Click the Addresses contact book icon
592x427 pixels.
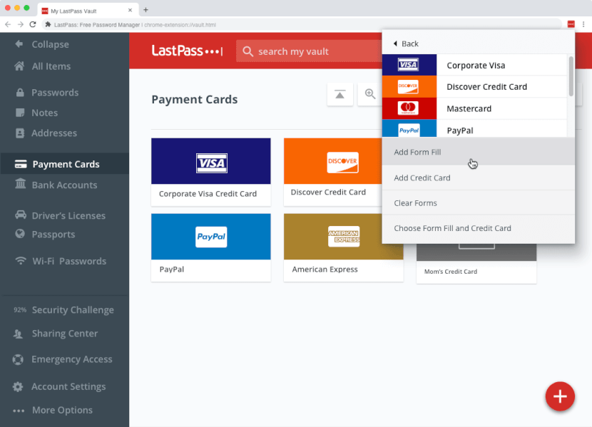point(20,133)
